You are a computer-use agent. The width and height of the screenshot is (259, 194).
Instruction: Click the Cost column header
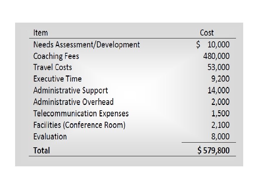pyautogui.click(x=206, y=33)
